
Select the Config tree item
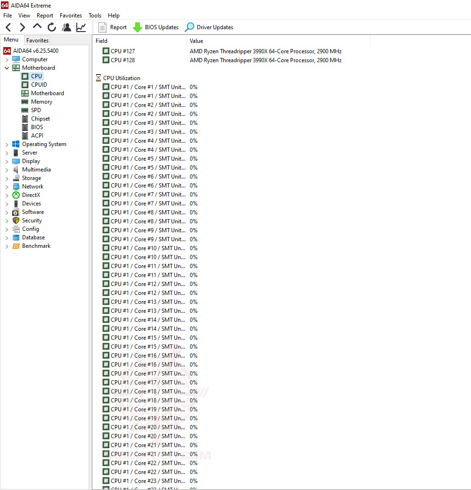pos(31,229)
